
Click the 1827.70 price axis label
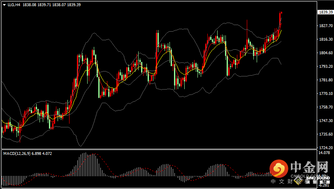click(x=325, y=26)
